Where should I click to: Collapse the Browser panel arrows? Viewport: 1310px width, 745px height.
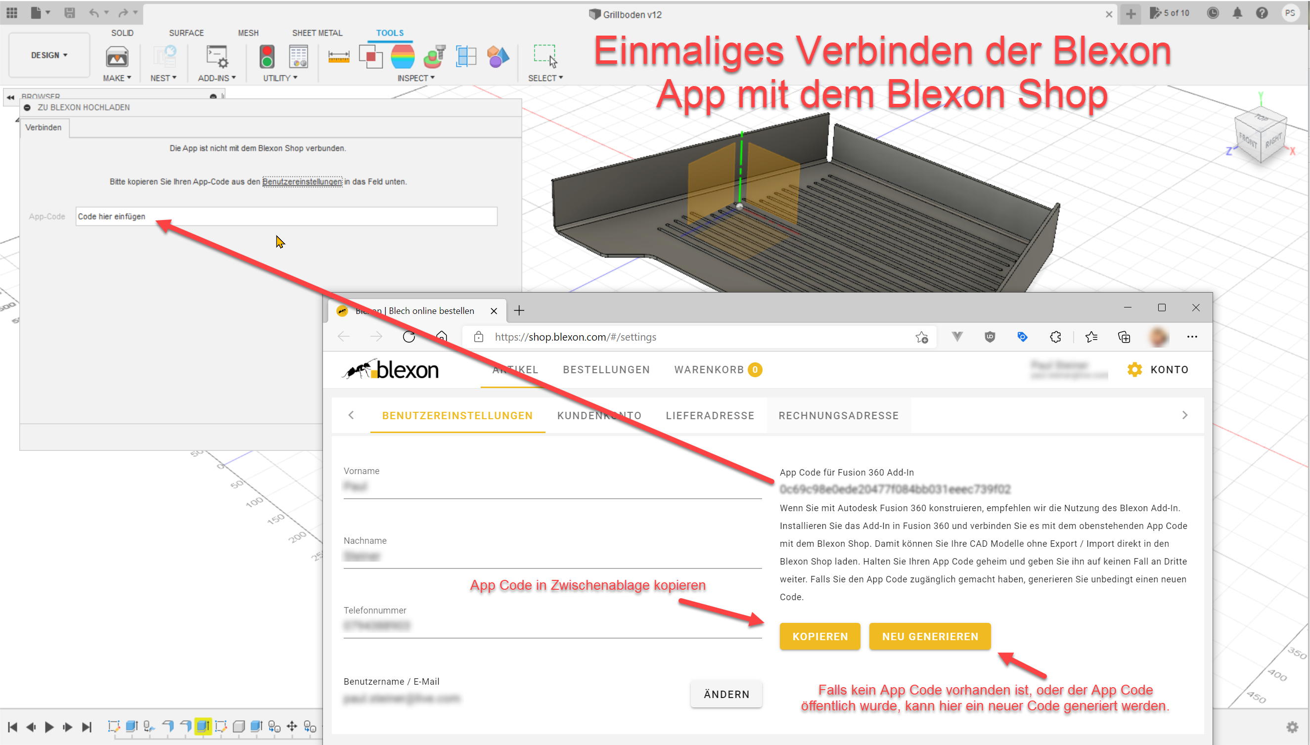click(10, 97)
